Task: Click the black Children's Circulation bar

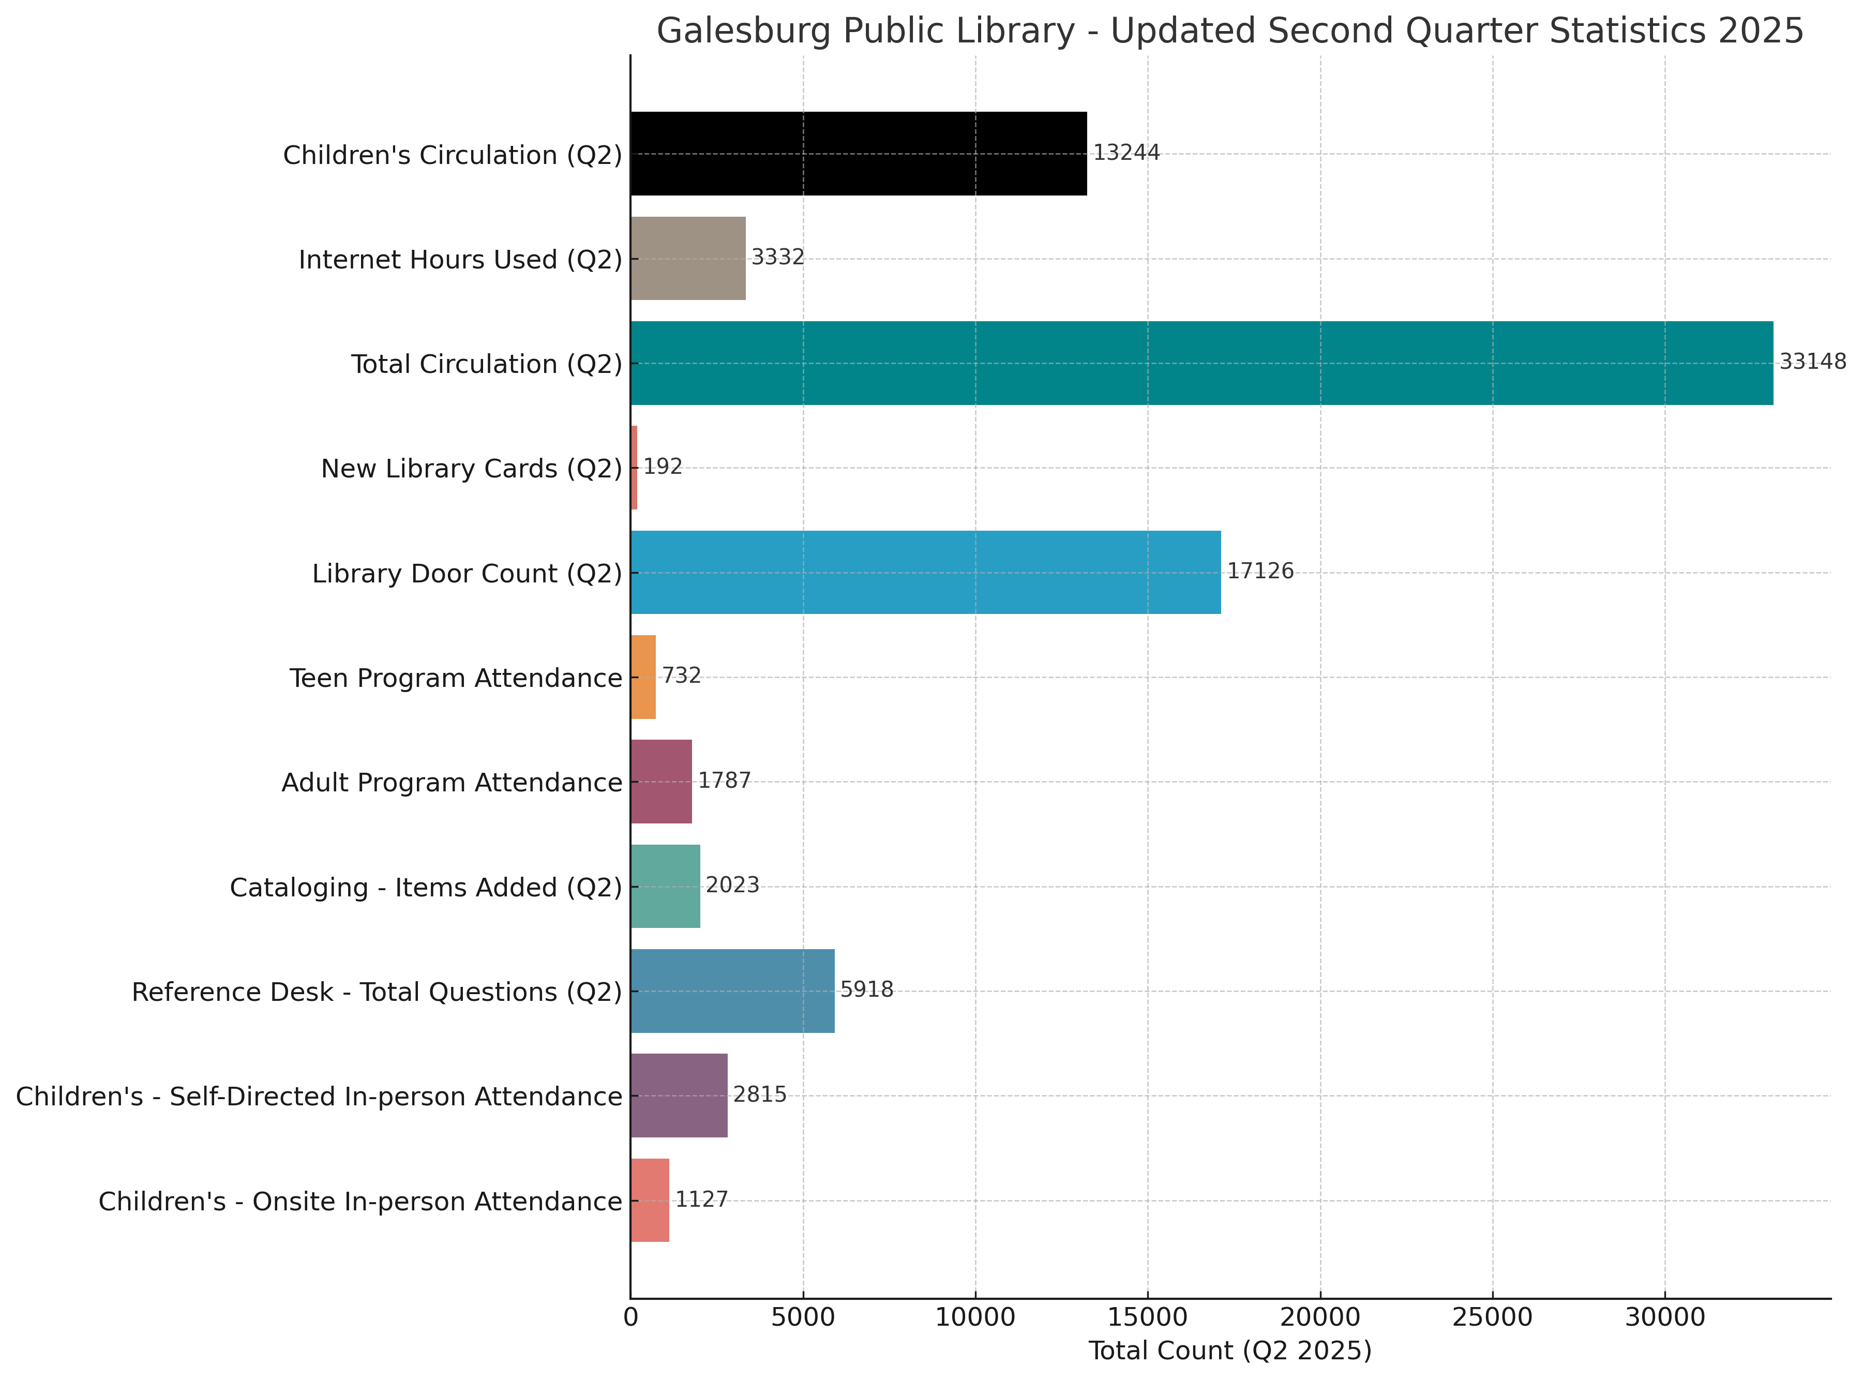Action: coord(858,154)
